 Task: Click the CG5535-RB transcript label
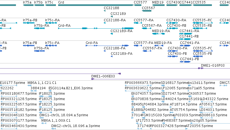click(202, 26)
